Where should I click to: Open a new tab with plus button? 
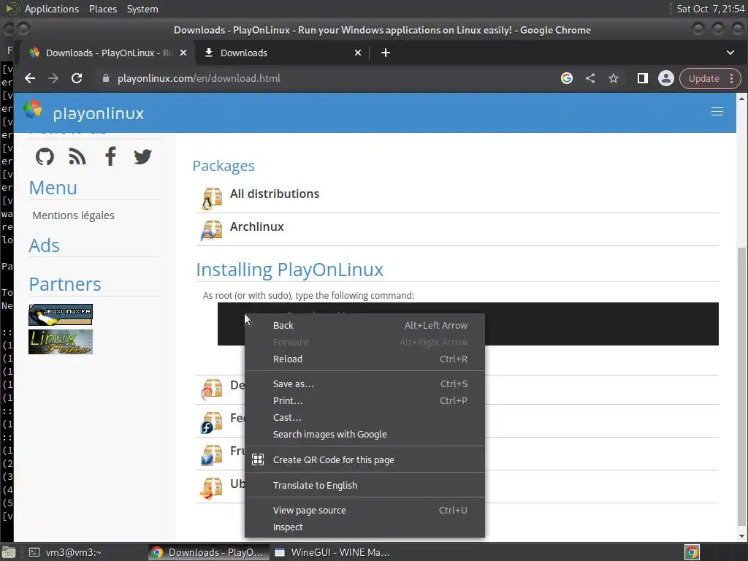[386, 53]
